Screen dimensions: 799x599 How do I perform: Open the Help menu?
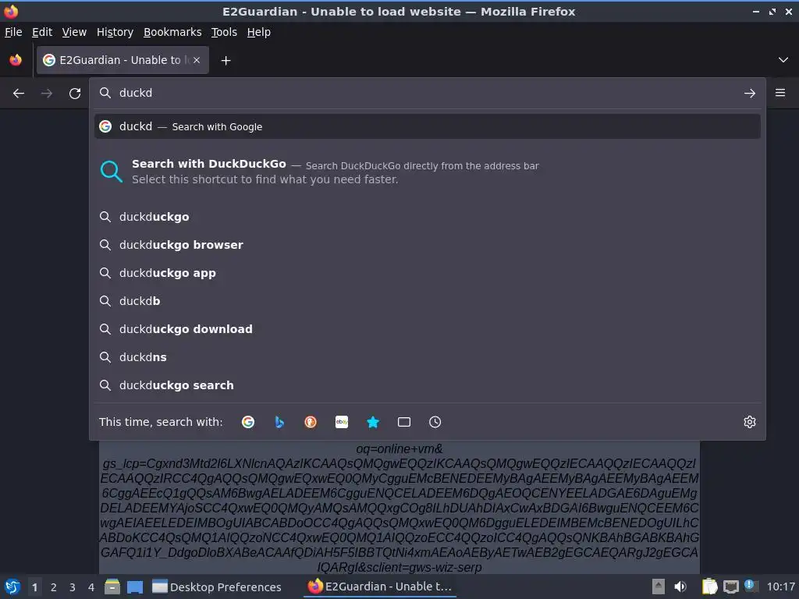click(259, 32)
